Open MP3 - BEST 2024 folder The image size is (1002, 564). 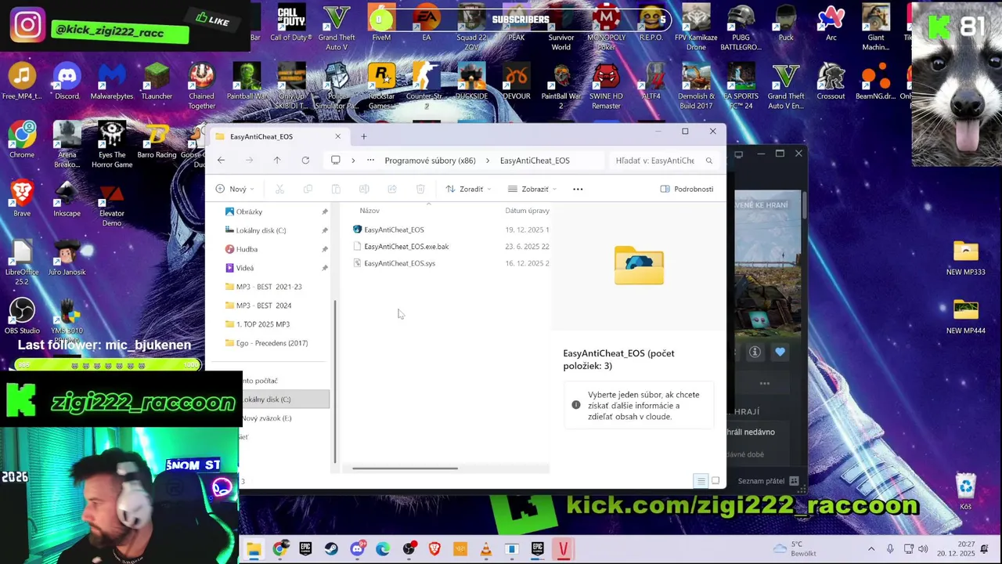click(x=263, y=305)
